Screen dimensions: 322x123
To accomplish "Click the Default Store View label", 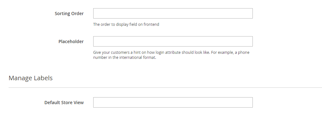I will click(64, 103).
